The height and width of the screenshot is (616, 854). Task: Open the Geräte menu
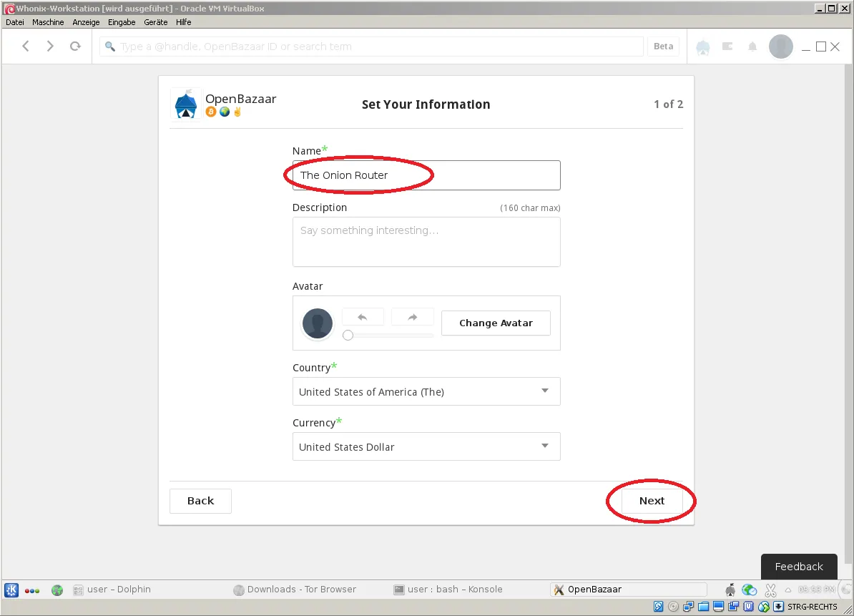[x=156, y=22]
